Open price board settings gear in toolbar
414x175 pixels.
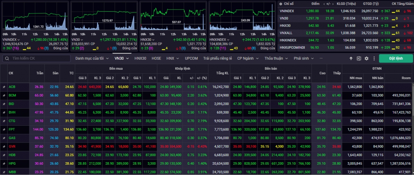coord(366,59)
